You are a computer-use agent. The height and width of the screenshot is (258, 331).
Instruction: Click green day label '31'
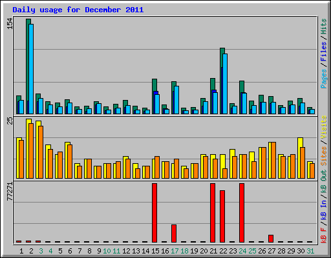[x=310, y=251]
